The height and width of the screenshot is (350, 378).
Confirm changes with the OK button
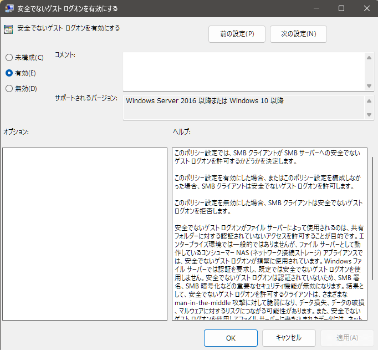231,337
